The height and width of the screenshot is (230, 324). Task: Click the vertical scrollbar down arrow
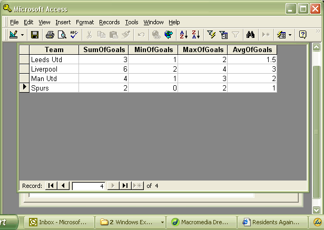316,210
